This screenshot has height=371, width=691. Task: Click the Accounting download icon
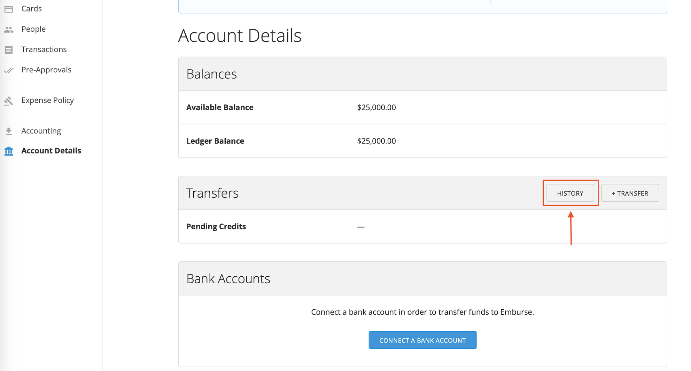(x=8, y=131)
